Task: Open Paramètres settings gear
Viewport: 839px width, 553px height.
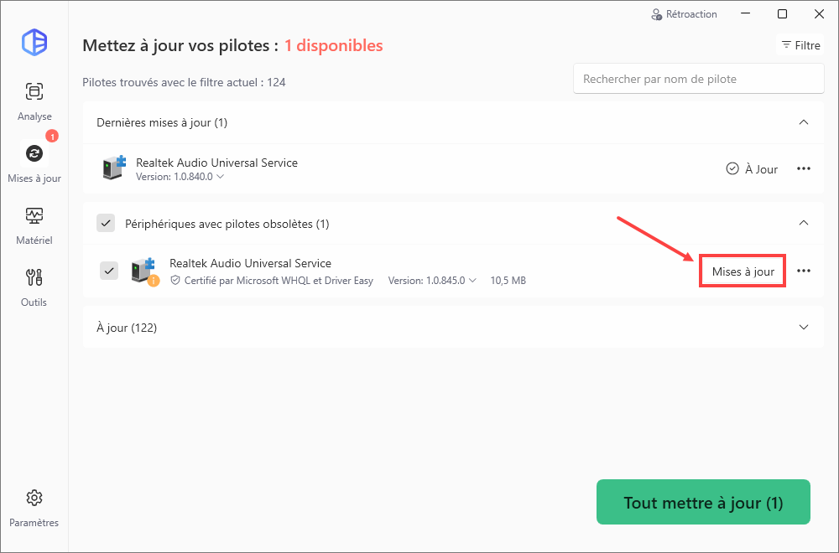Action: [34, 508]
